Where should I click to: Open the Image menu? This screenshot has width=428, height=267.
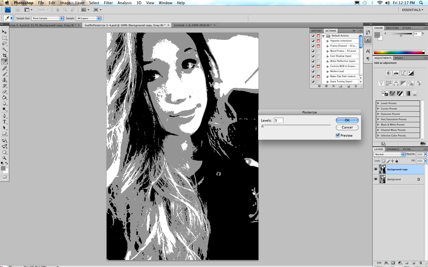(65, 3)
